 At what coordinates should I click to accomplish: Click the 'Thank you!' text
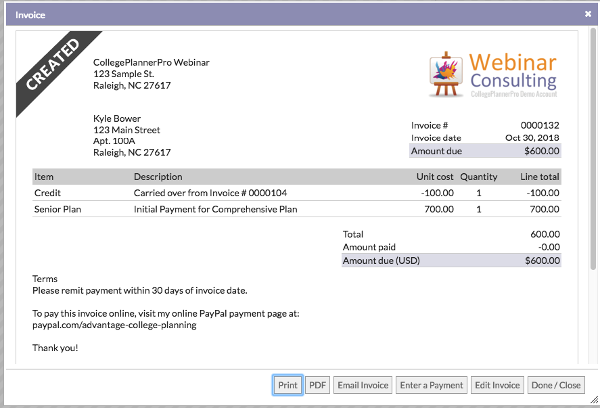[55, 348]
